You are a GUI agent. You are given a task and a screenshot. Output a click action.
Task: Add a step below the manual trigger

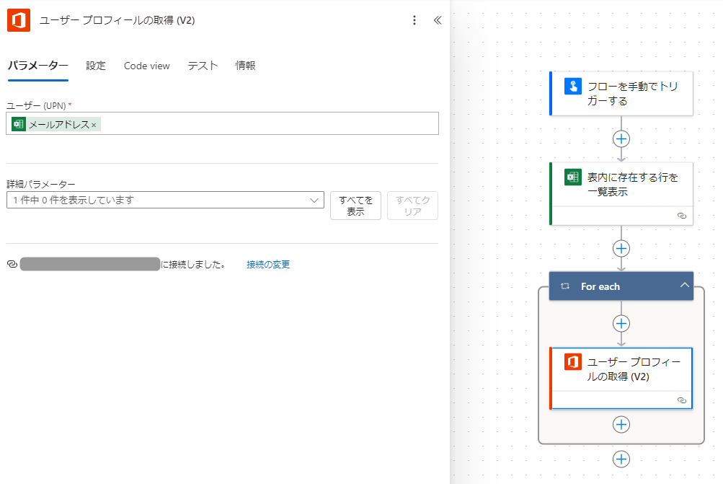(x=621, y=139)
